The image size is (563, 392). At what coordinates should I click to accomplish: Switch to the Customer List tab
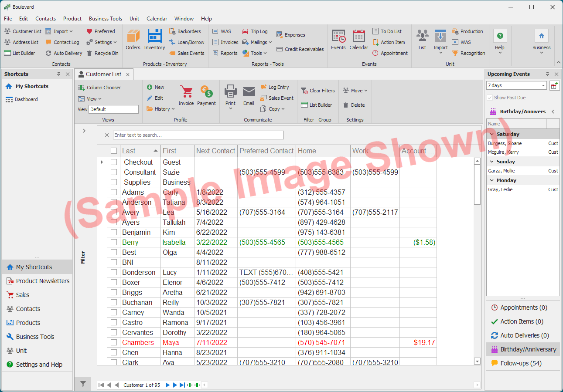(103, 74)
